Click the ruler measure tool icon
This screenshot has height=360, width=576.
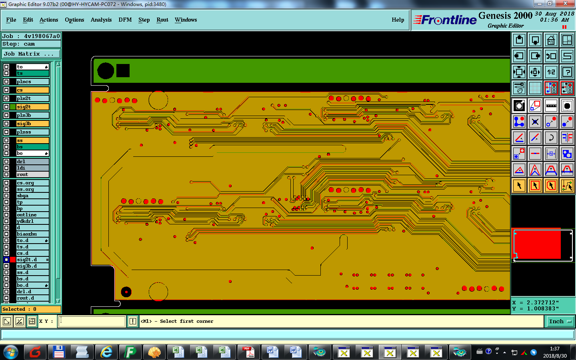coord(551,106)
